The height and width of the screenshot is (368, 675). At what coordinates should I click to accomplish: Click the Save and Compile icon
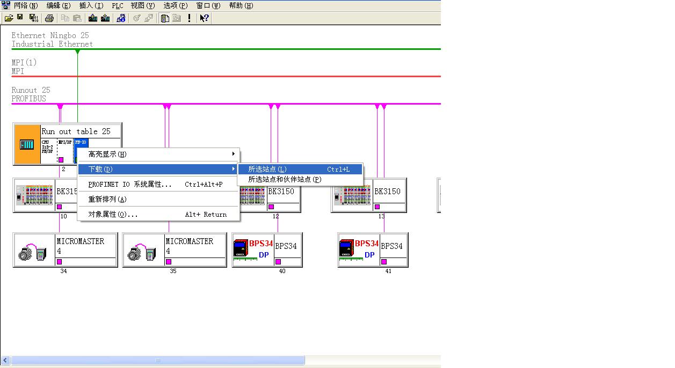(33, 18)
